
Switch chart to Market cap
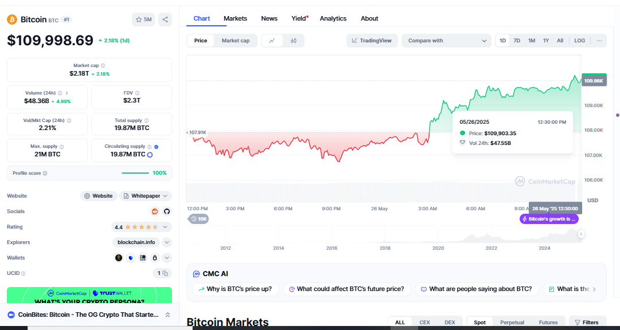click(x=236, y=41)
